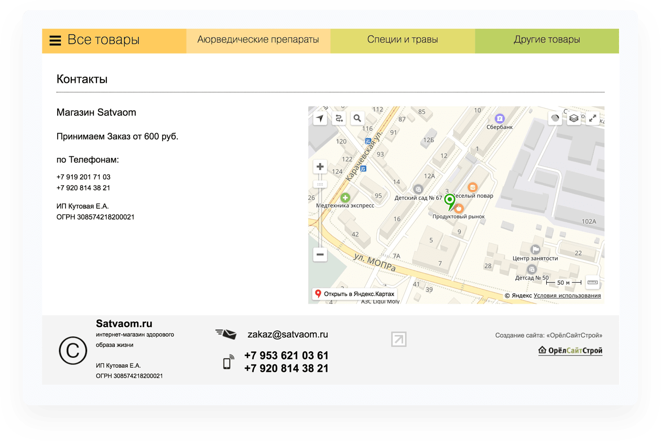661x441 pixels.
Task: Click the bus stop icon near house 124
Action: [x=363, y=169]
